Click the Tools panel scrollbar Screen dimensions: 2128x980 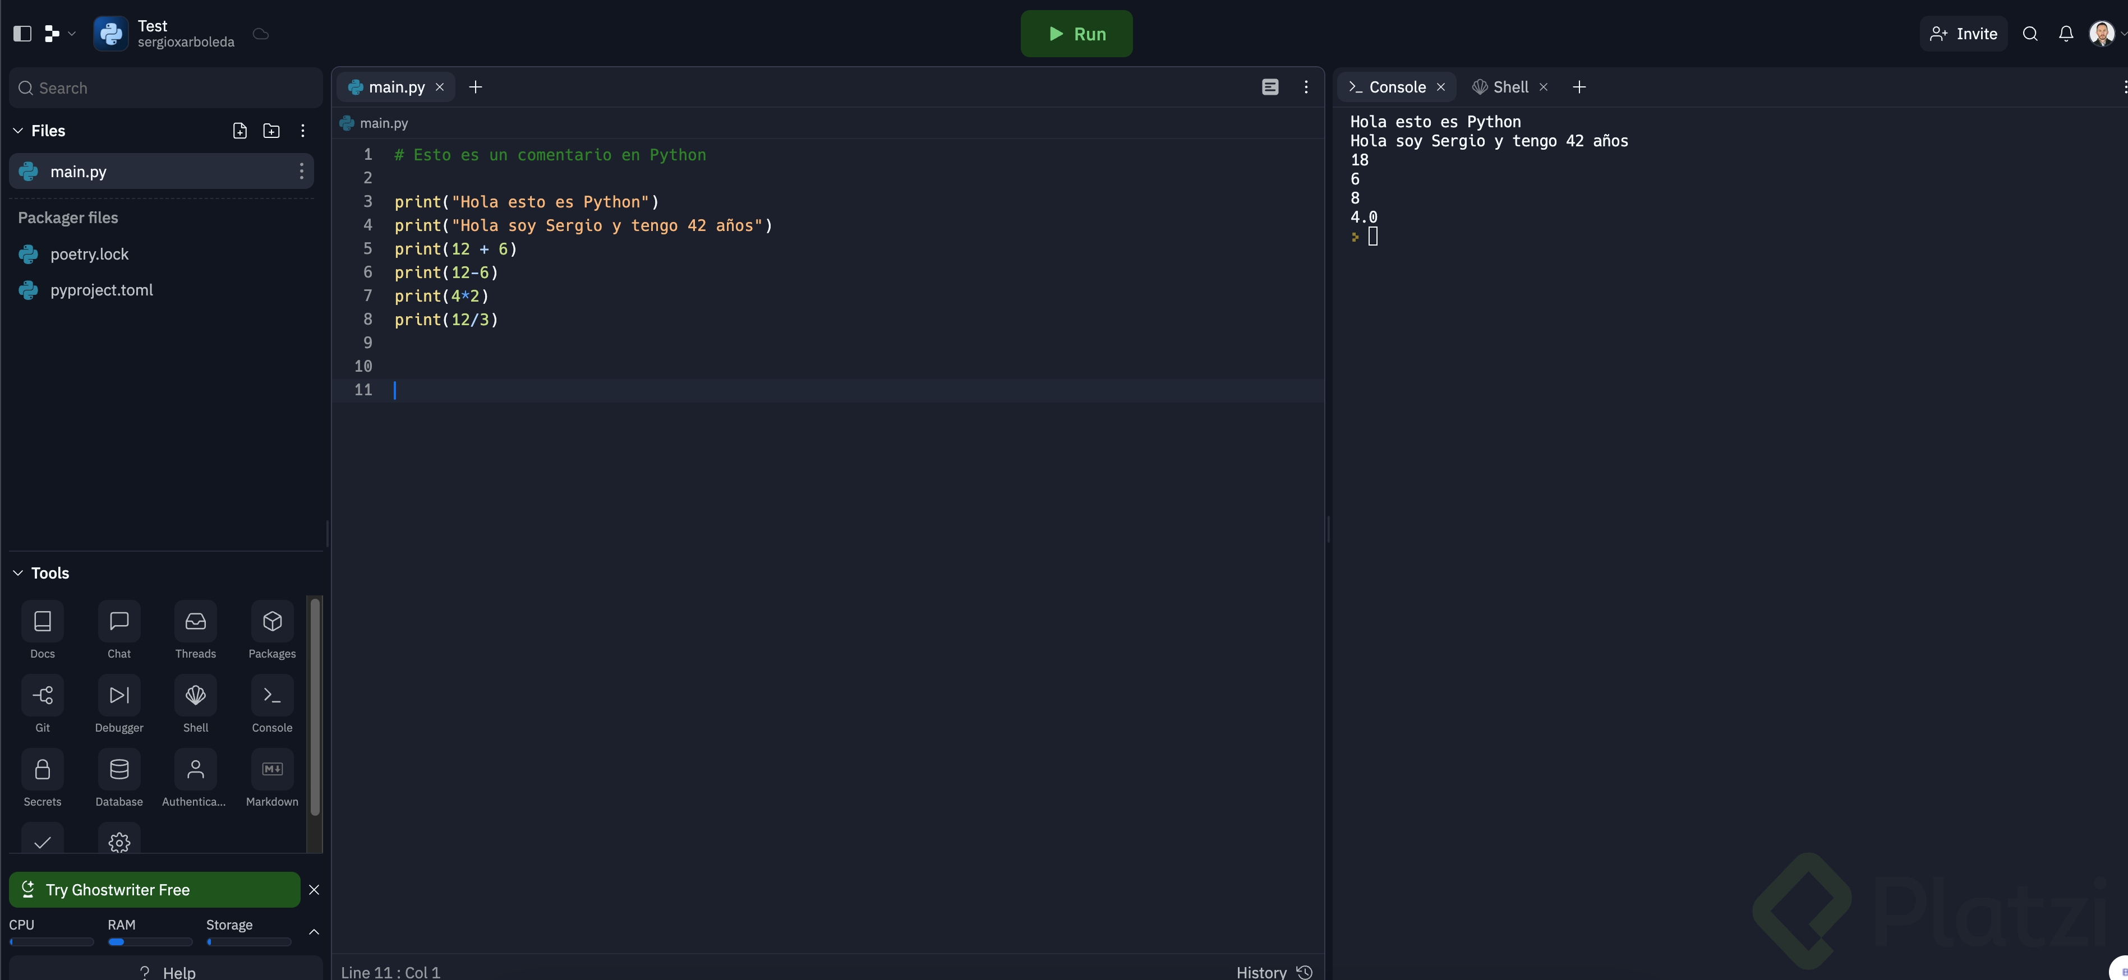click(315, 707)
